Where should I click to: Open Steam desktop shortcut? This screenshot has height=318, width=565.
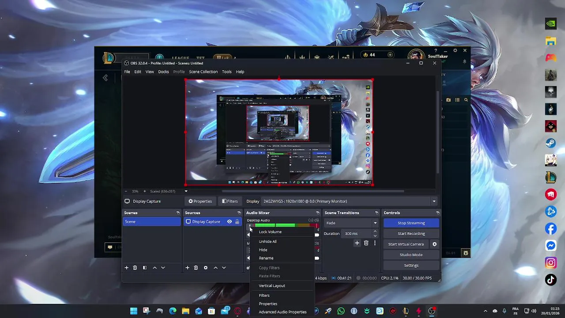point(551,143)
